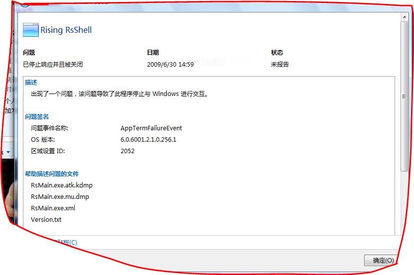
Task: Click the 问题事件名称 label
Action: click(x=50, y=128)
